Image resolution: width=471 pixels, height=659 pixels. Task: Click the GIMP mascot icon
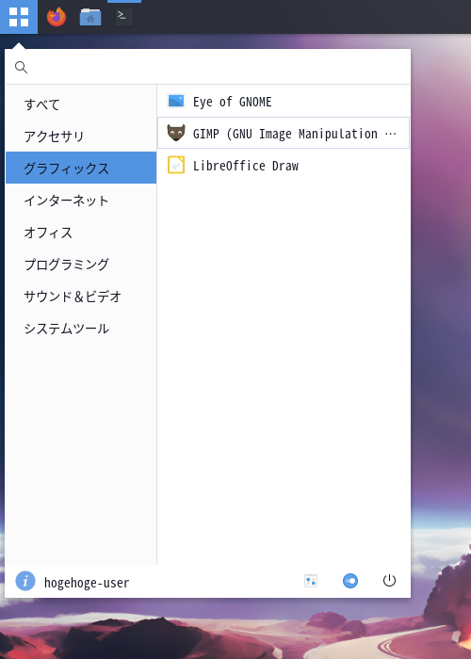176,133
